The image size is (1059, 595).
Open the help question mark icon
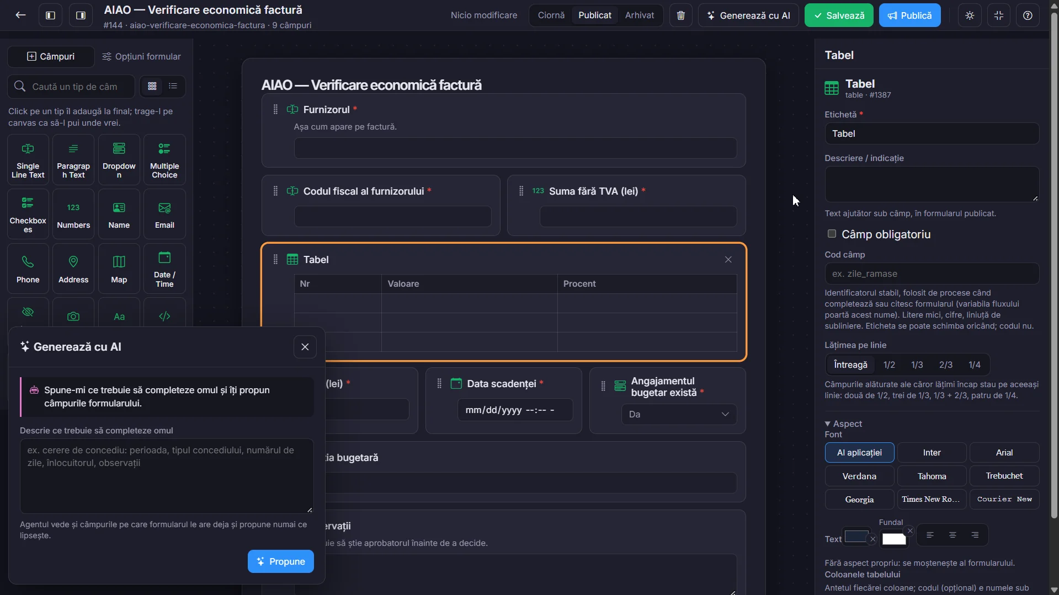tap(1028, 15)
